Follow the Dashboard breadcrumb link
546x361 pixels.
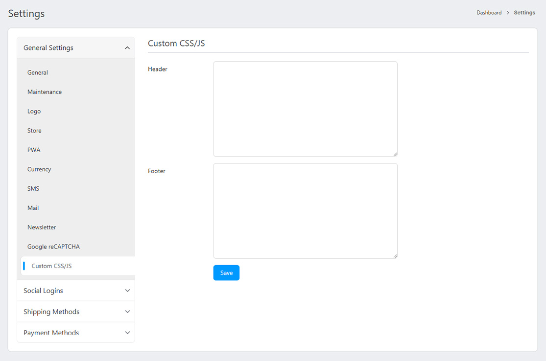[489, 13]
